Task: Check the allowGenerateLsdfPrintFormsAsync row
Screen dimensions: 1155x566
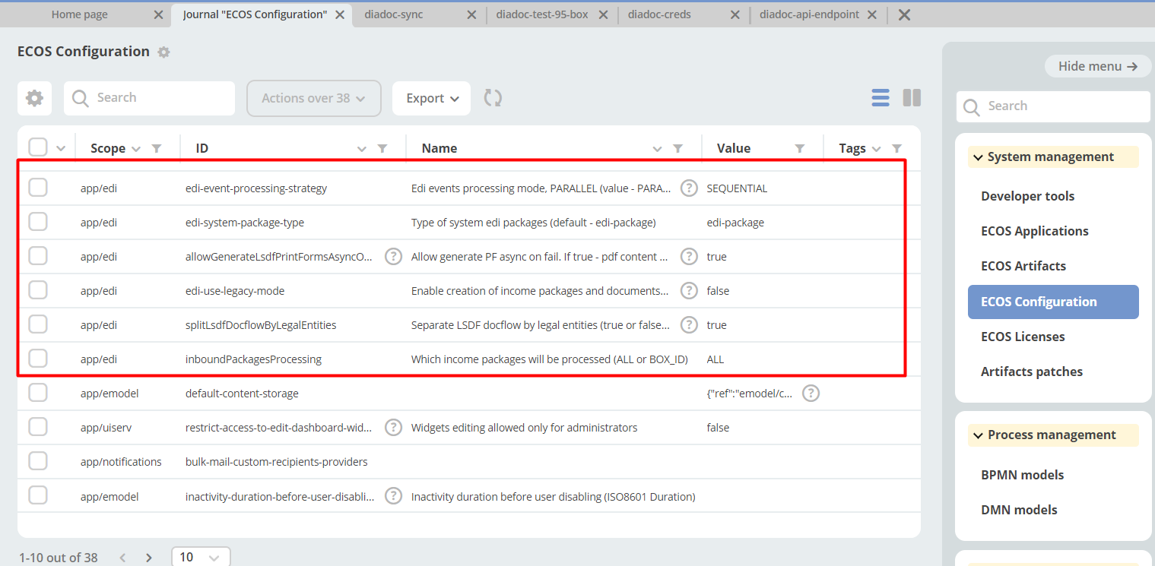Action: [x=38, y=256]
